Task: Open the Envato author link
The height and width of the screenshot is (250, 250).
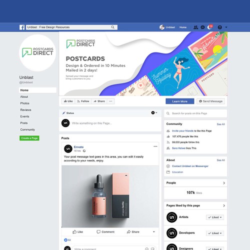Action: point(78,147)
